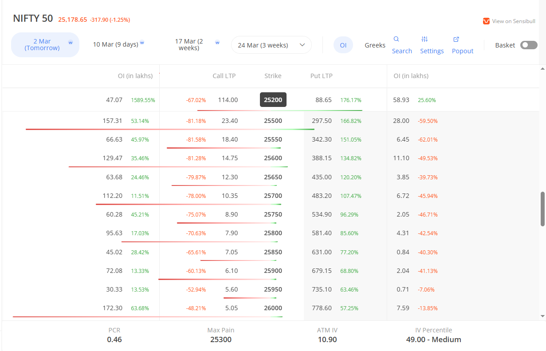The height and width of the screenshot is (351, 546).
Task: Click weekly badge beside 17 Mar expiry
Action: pos(217,43)
